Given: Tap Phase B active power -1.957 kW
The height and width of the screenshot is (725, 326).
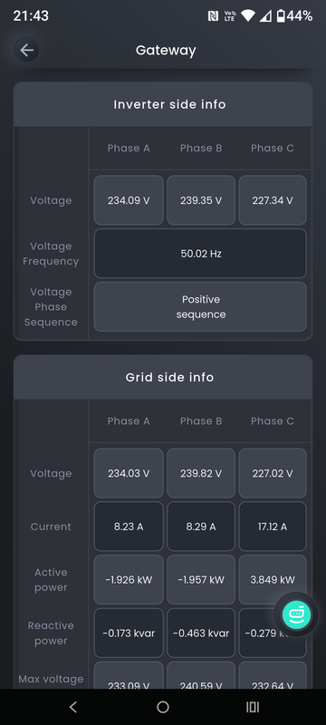Looking at the screenshot, I should pyautogui.click(x=201, y=579).
